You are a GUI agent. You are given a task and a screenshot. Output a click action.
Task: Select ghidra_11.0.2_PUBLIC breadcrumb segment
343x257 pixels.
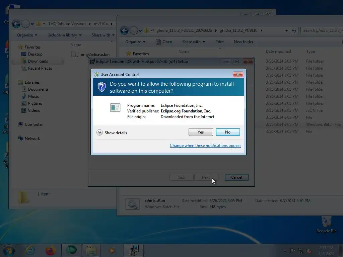tap(238, 30)
